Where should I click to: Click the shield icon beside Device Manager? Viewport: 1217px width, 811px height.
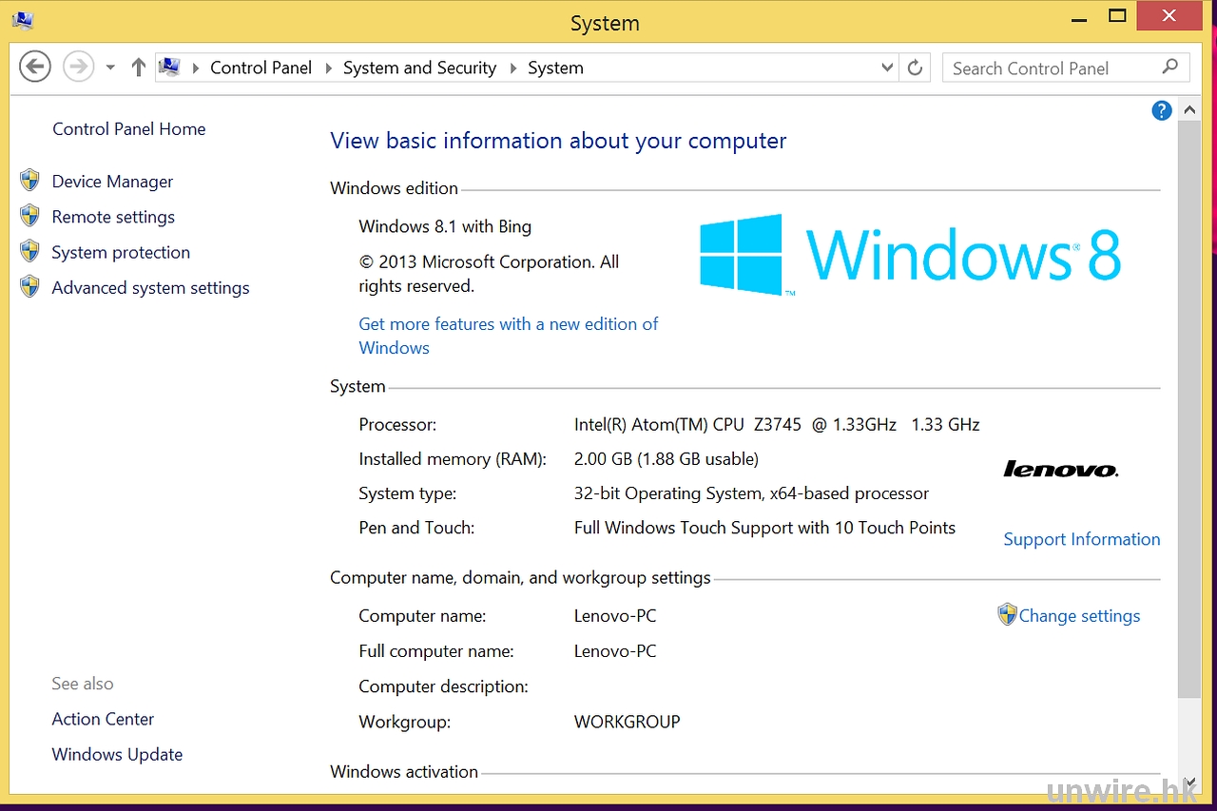pyautogui.click(x=30, y=181)
